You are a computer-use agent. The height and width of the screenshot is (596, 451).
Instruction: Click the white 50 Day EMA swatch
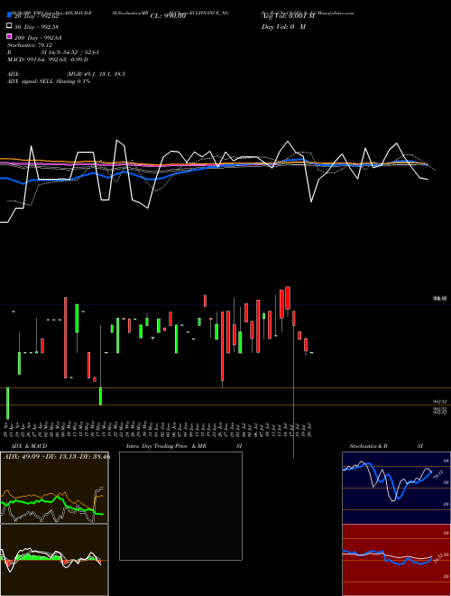(9, 26)
